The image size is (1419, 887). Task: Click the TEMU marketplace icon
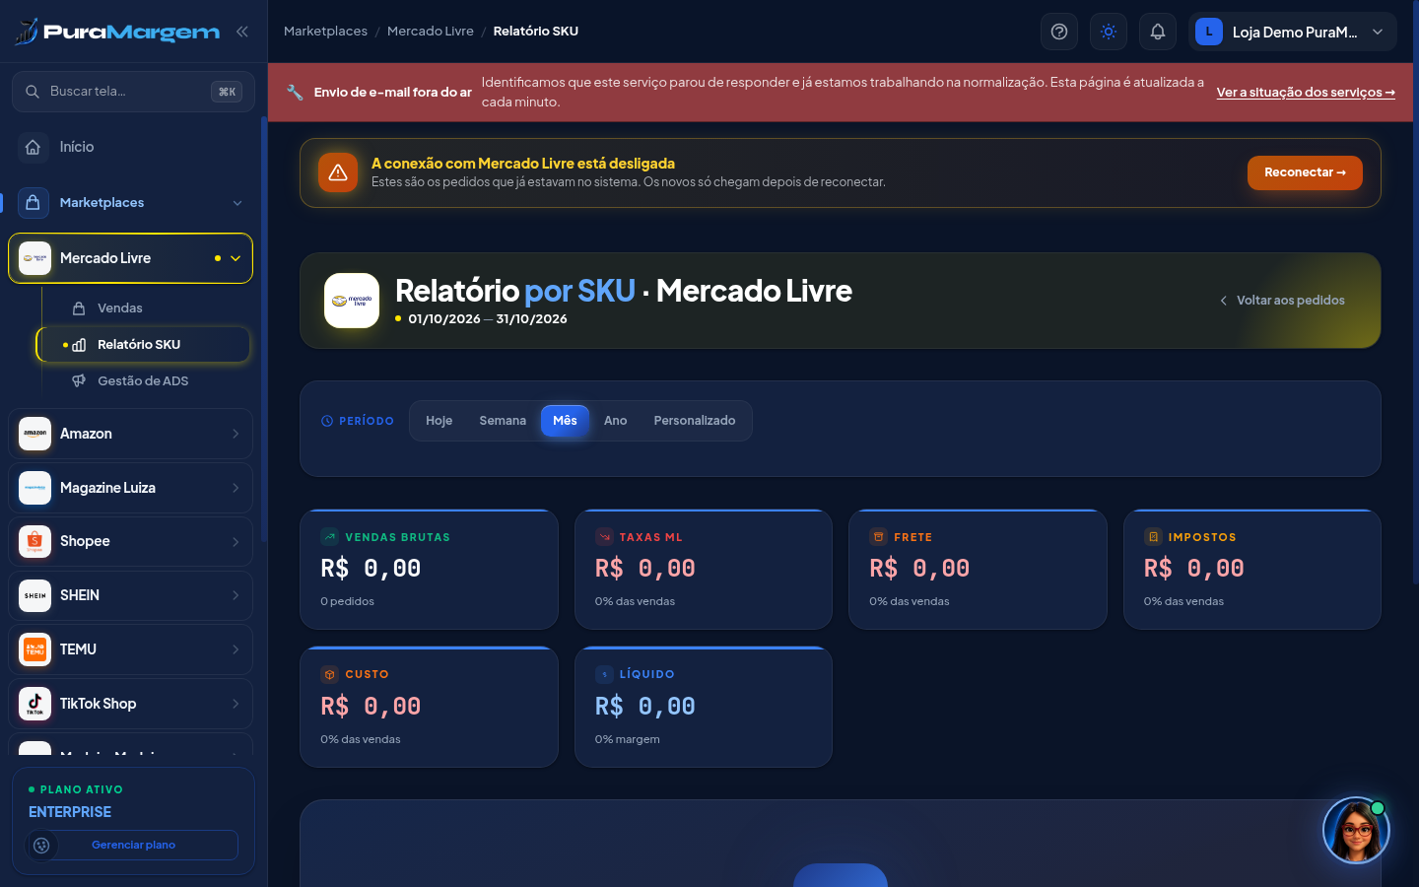click(35, 649)
